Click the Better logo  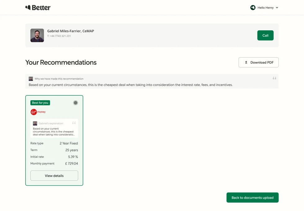point(38,7)
